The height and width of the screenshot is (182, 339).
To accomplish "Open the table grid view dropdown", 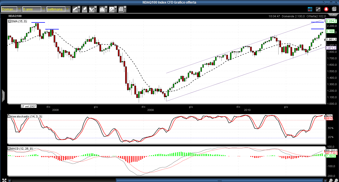I will coord(125,9).
